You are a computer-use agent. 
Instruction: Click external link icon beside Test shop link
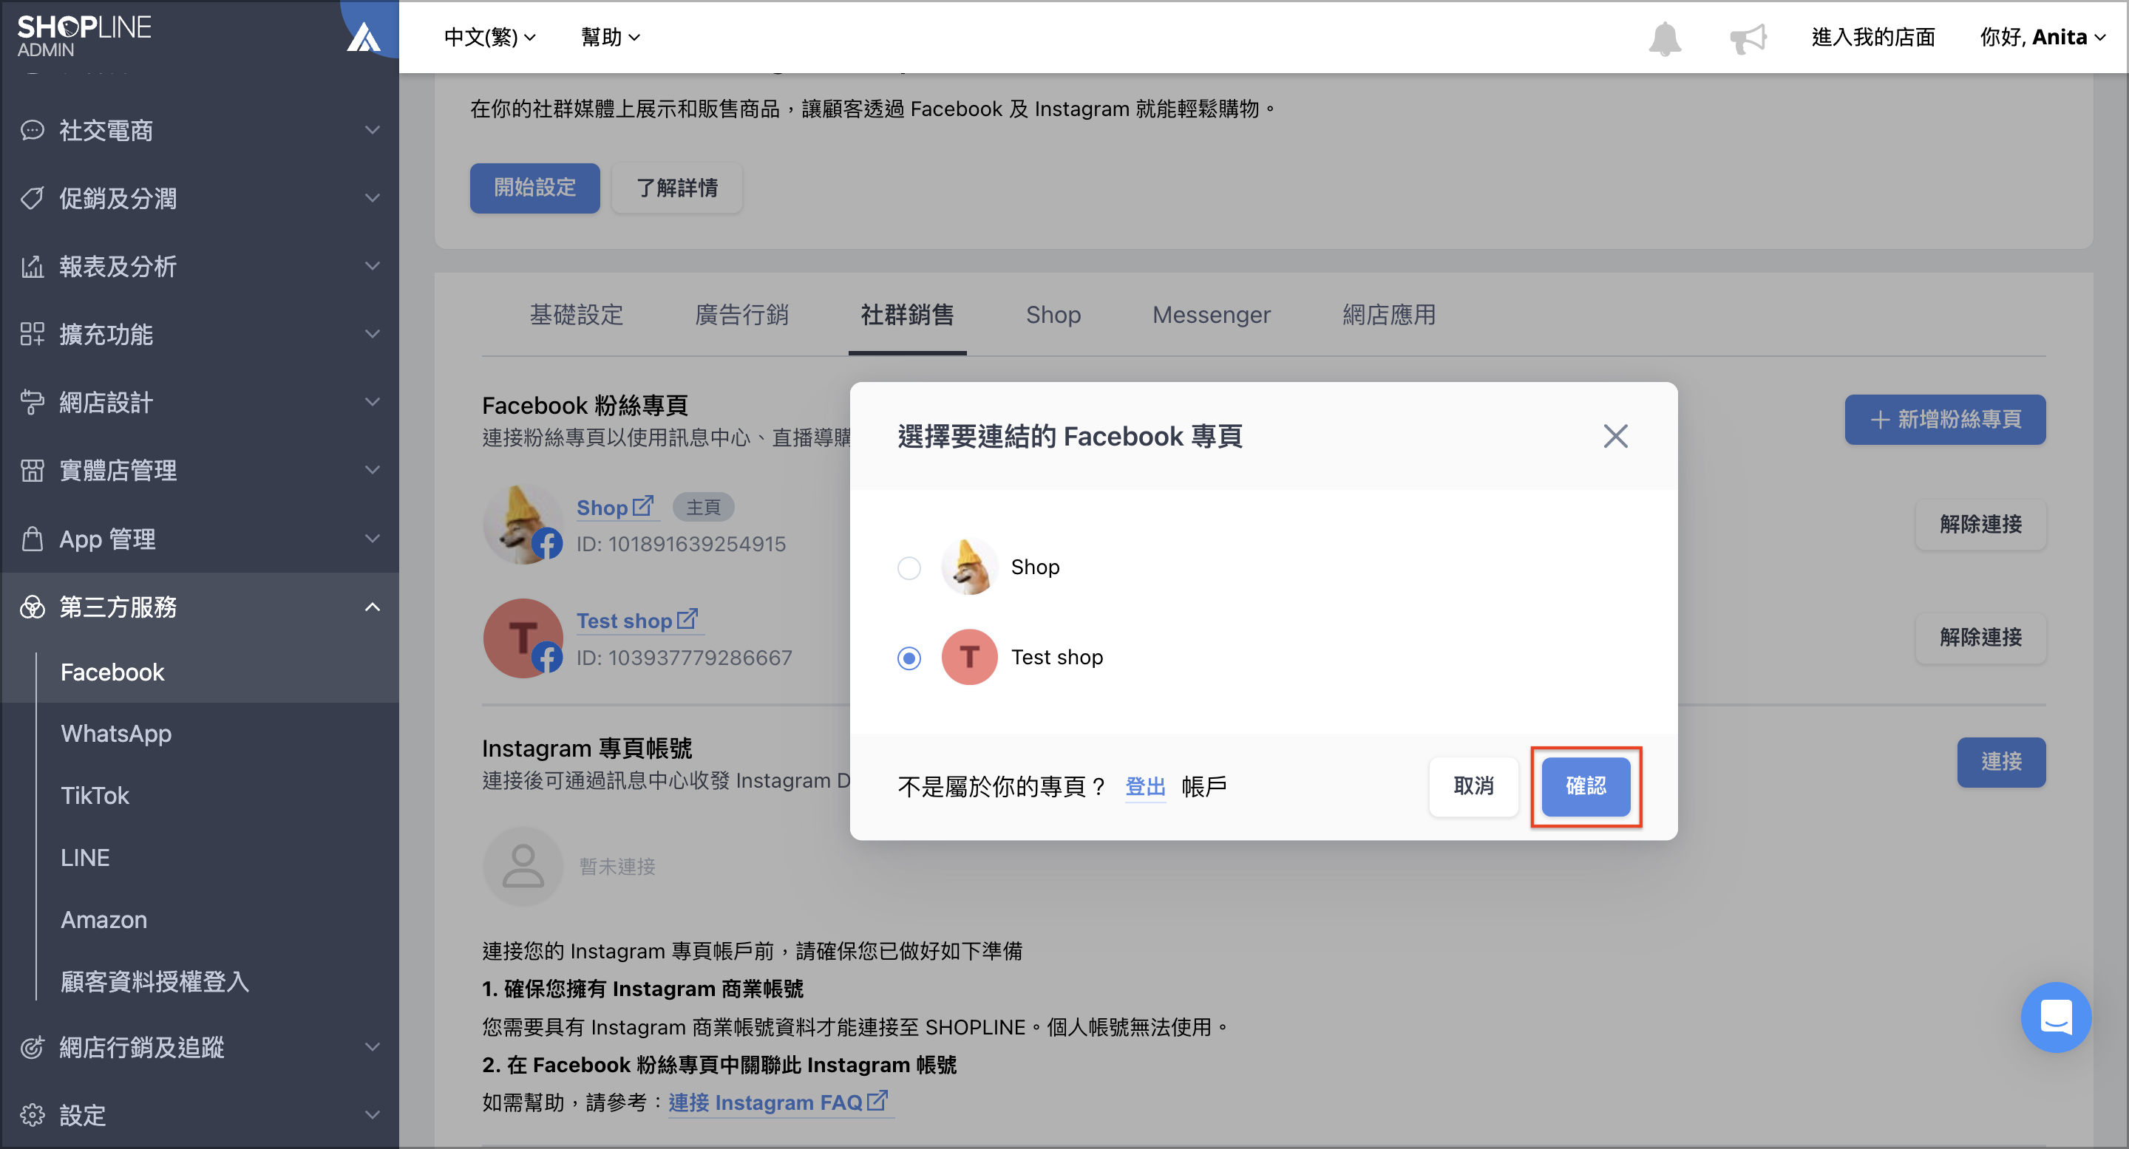click(687, 618)
